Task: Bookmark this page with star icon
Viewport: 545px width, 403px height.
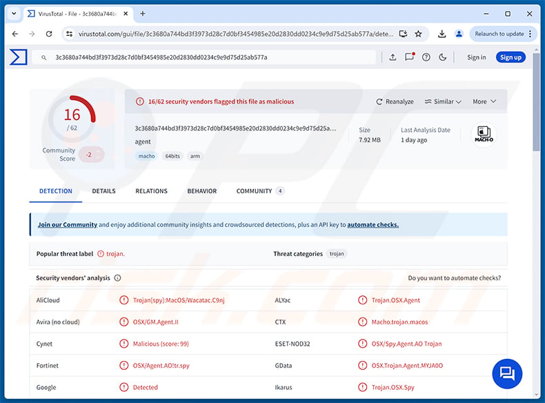Action: pos(419,34)
